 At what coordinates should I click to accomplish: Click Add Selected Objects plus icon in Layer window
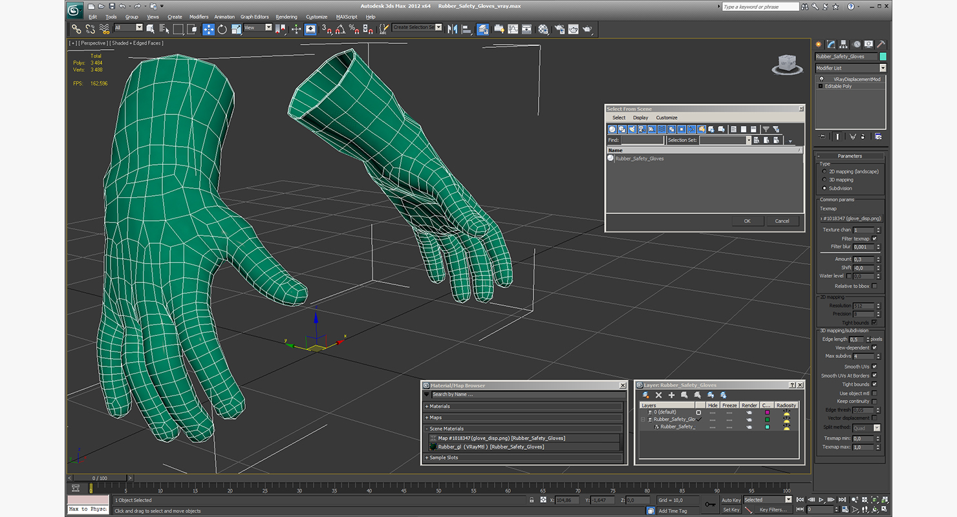tap(671, 395)
